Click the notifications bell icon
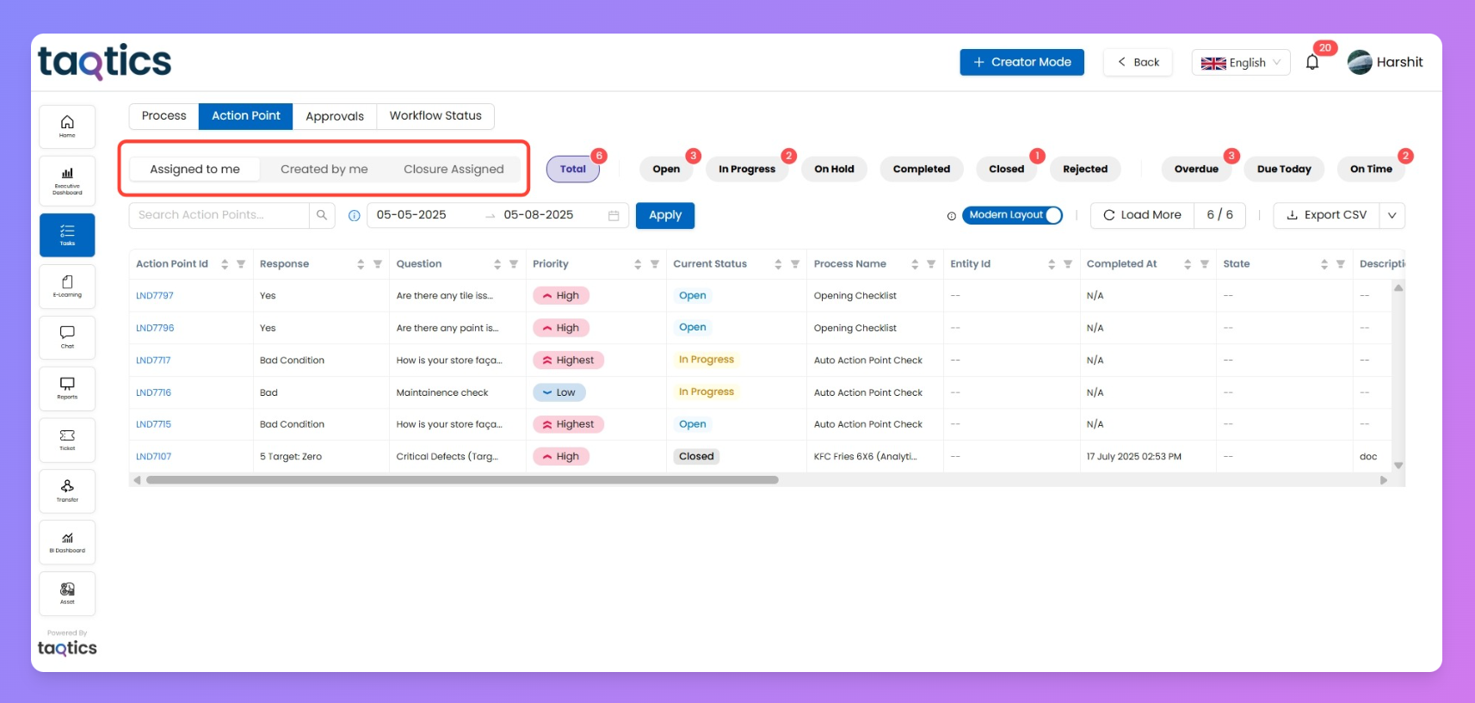Image resolution: width=1475 pixels, height=703 pixels. [x=1312, y=63]
